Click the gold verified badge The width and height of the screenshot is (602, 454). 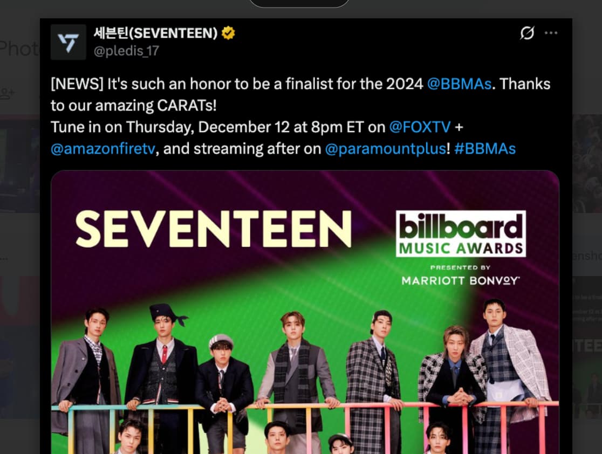point(228,33)
